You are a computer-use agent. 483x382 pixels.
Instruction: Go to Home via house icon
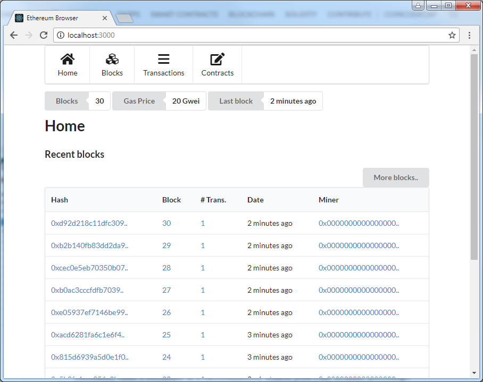click(x=67, y=59)
